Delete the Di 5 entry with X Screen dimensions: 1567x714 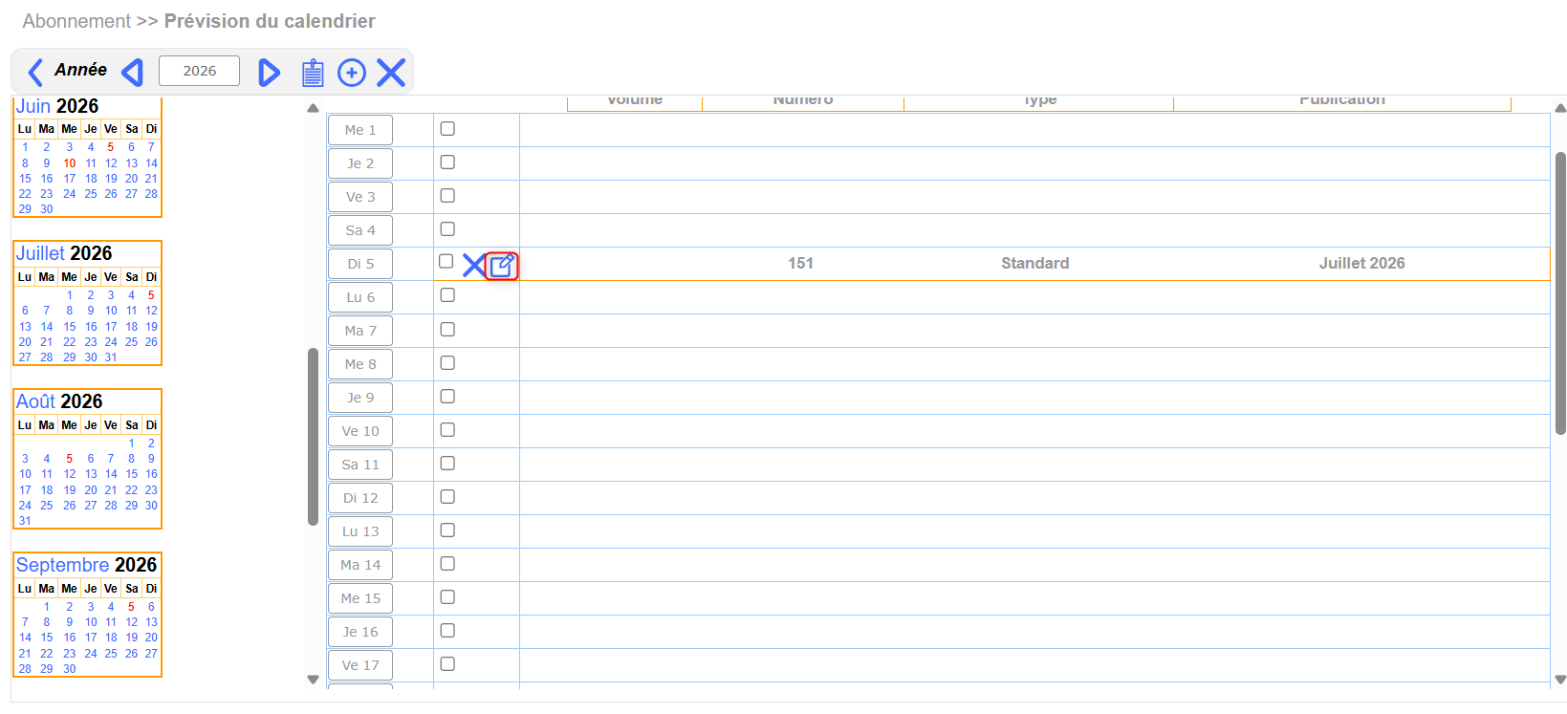click(473, 265)
